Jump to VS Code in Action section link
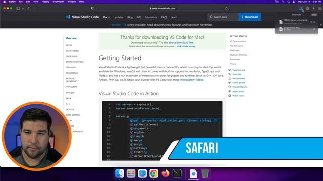 click(238, 41)
